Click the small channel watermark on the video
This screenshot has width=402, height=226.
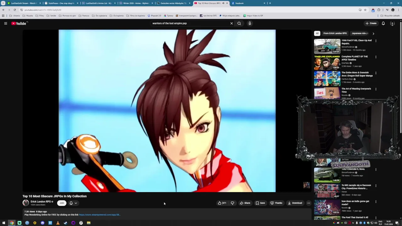pyautogui.click(x=306, y=185)
